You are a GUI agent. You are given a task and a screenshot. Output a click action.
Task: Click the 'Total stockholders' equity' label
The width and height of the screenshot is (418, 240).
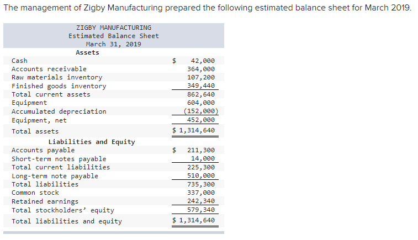[x=63, y=210]
